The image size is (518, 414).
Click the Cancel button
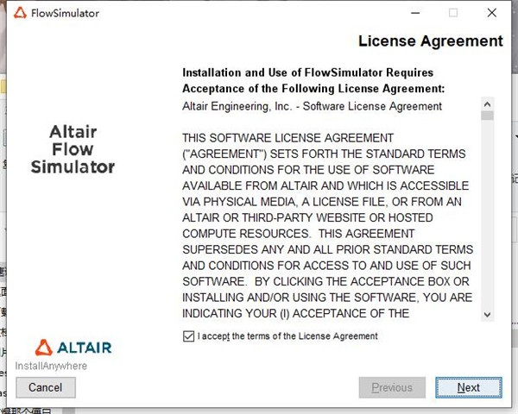pyautogui.click(x=46, y=387)
